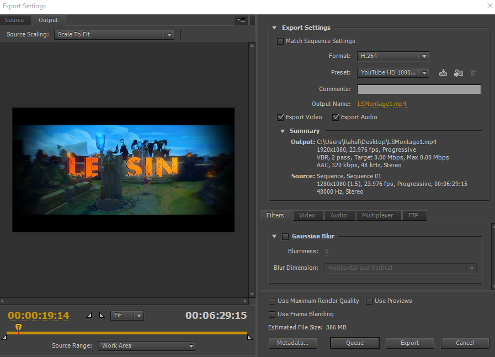Open the Filters tab
Image resolution: width=495 pixels, height=357 pixels.
tap(275, 215)
